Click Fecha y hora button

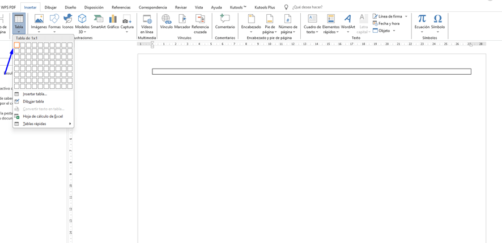coord(388,24)
